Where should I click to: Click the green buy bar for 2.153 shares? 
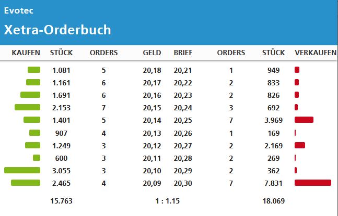27,108
